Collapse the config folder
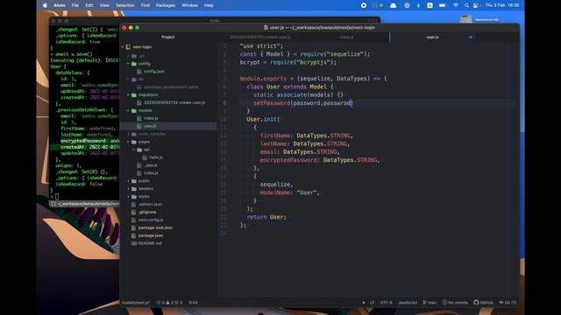This screenshot has height=315, width=561. click(128, 64)
